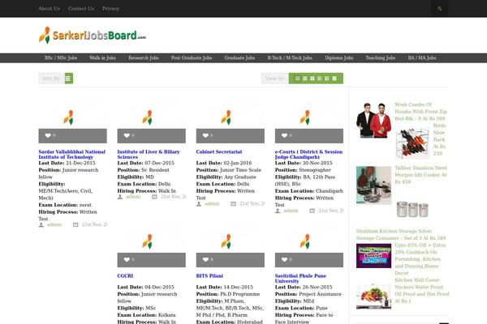Open the Cabinet Secretariat job posting
Screen dimensions: 487x324
coord(219,152)
